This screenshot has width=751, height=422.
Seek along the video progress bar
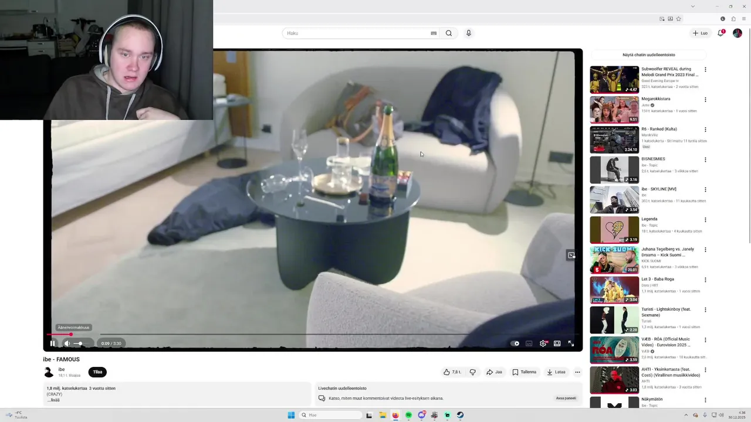tap(313, 335)
